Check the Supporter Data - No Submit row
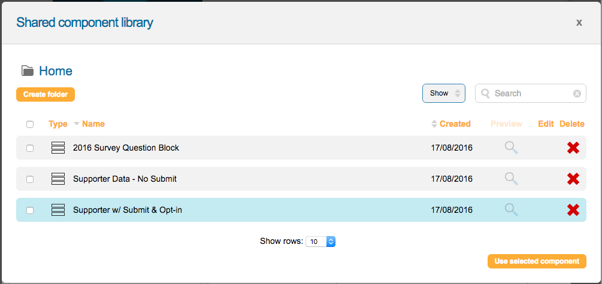The image size is (602, 284). tap(30, 179)
